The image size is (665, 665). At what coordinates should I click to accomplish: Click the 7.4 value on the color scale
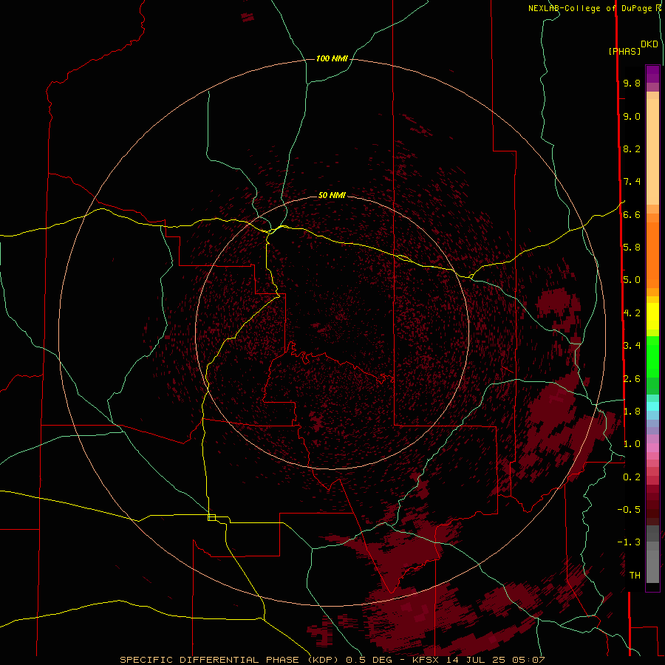632,182
